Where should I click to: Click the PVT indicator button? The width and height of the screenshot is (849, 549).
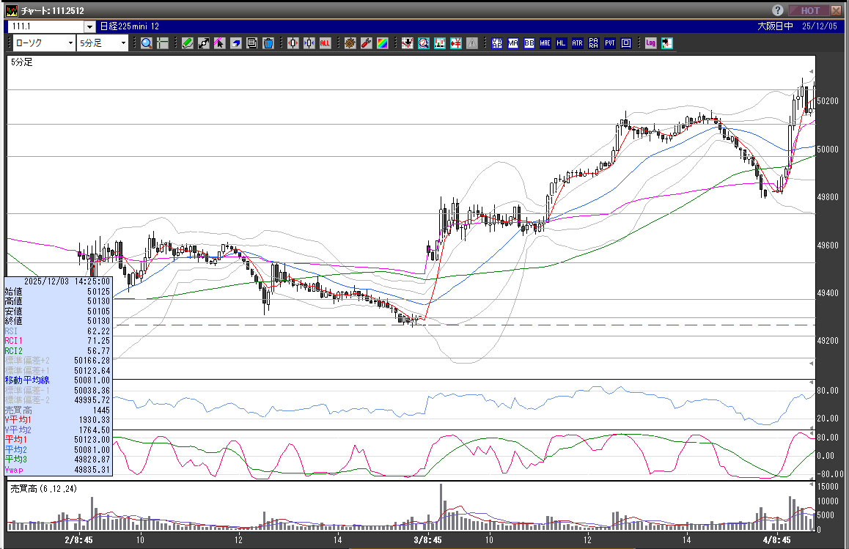click(609, 43)
